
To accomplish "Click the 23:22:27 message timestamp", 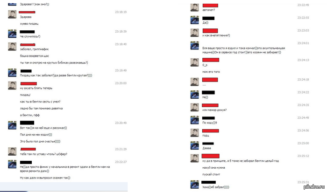I will click(121, 162).
